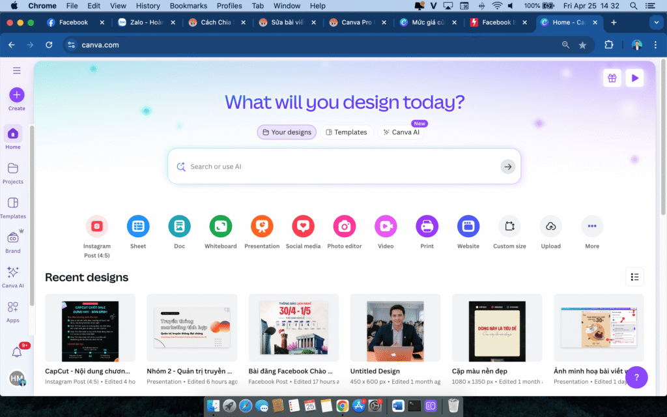Click the Upload icon

550,226
